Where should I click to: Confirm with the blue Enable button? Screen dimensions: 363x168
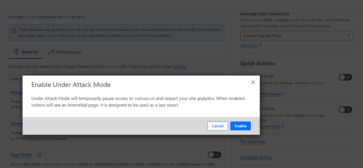coord(240,126)
